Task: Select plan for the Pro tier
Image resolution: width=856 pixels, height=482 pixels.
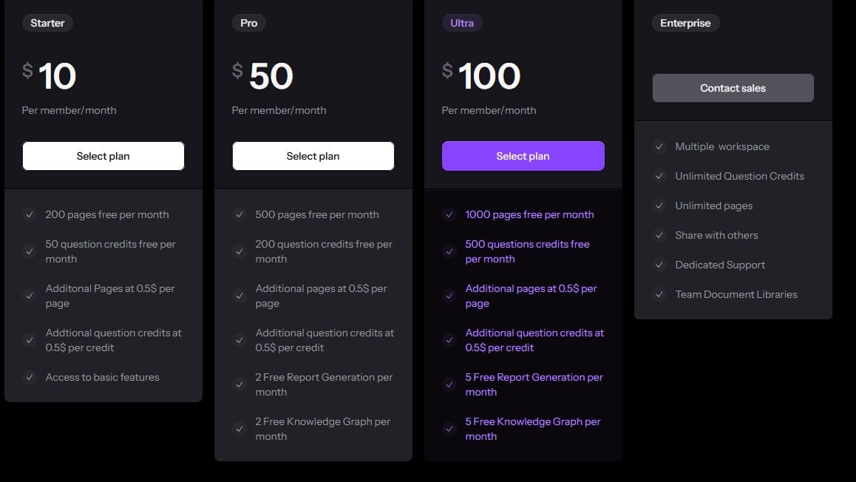Action: (x=313, y=156)
